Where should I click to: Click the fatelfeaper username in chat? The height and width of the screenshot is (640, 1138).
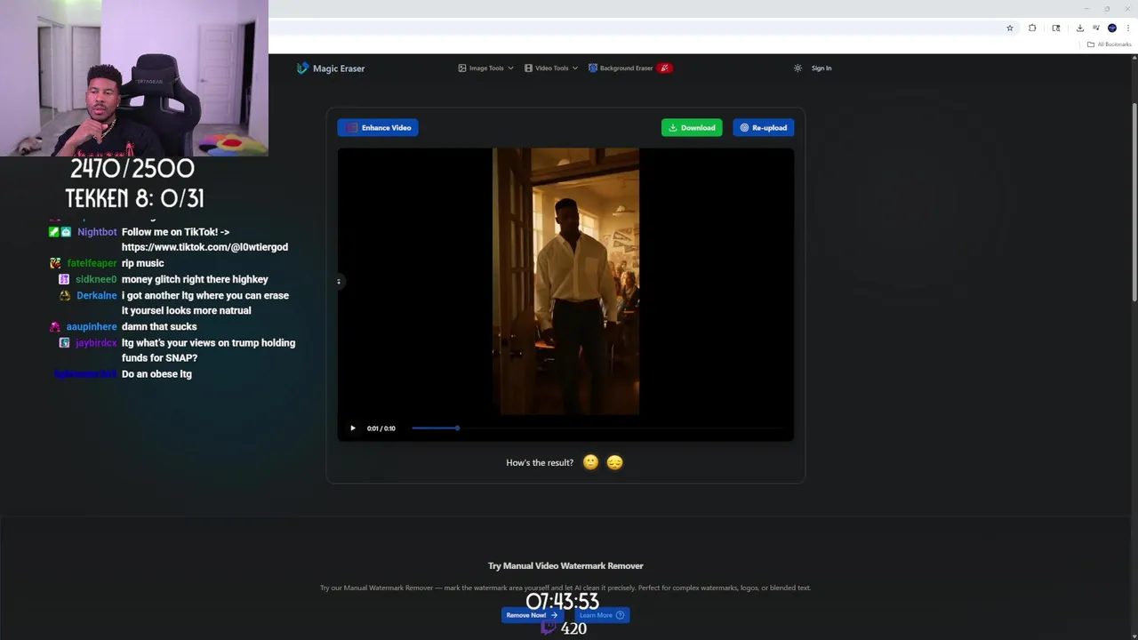pyautogui.click(x=92, y=263)
